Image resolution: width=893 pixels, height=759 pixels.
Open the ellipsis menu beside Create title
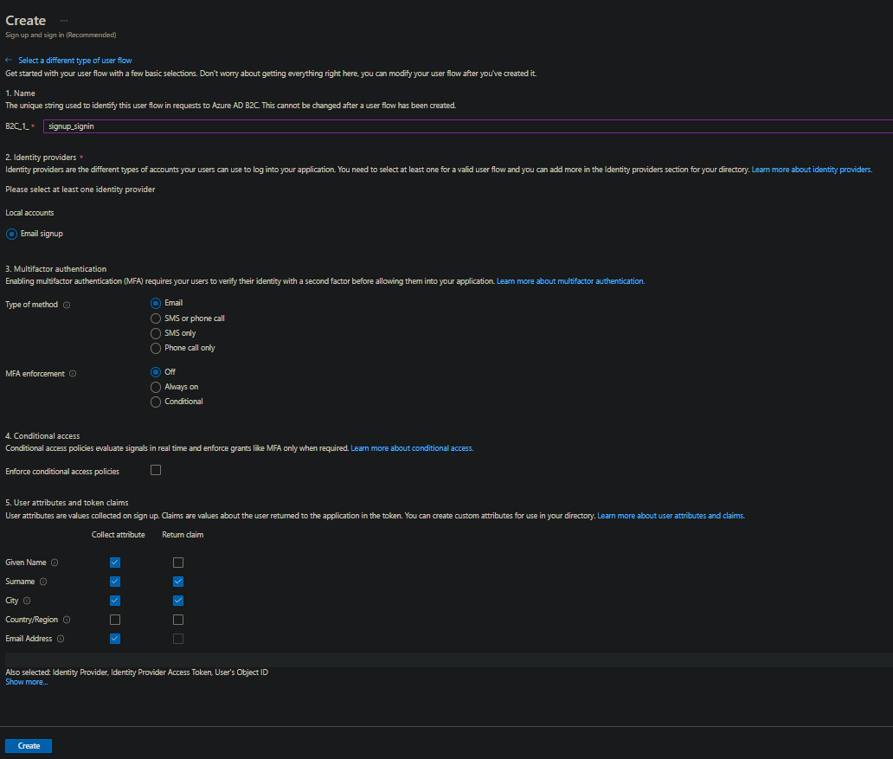pyautogui.click(x=63, y=19)
